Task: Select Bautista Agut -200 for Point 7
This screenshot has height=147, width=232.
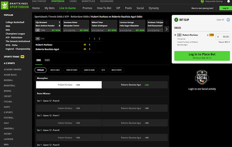Action: point(135,123)
